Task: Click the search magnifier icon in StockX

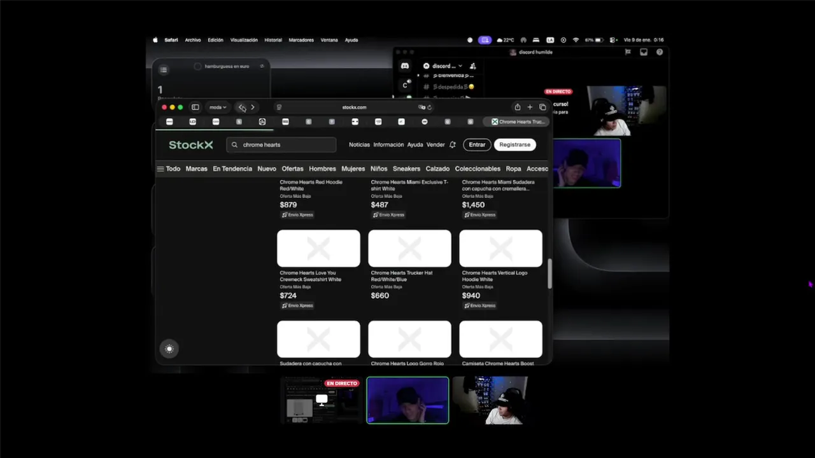Action: coord(234,145)
